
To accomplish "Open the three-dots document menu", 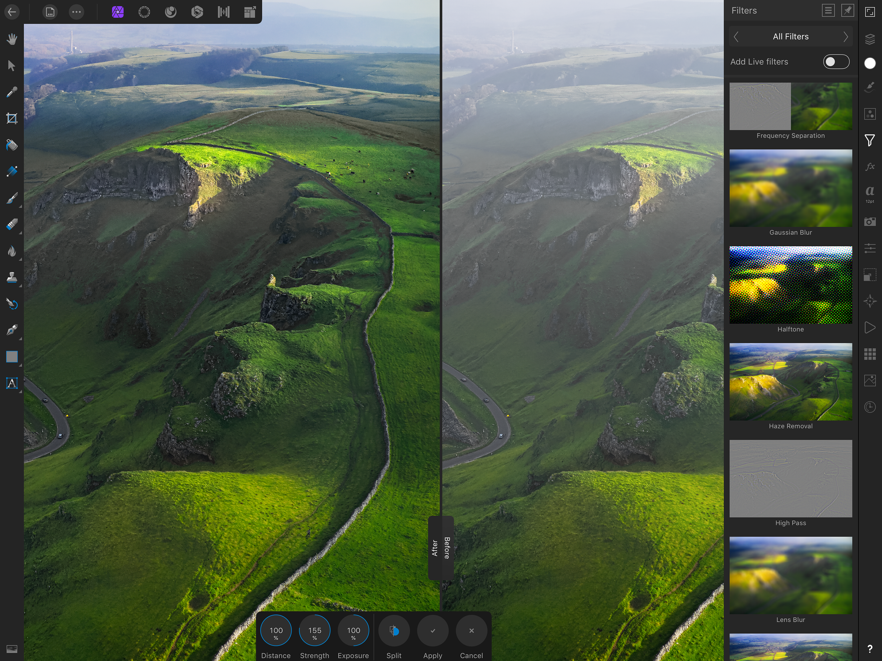I will pos(77,12).
